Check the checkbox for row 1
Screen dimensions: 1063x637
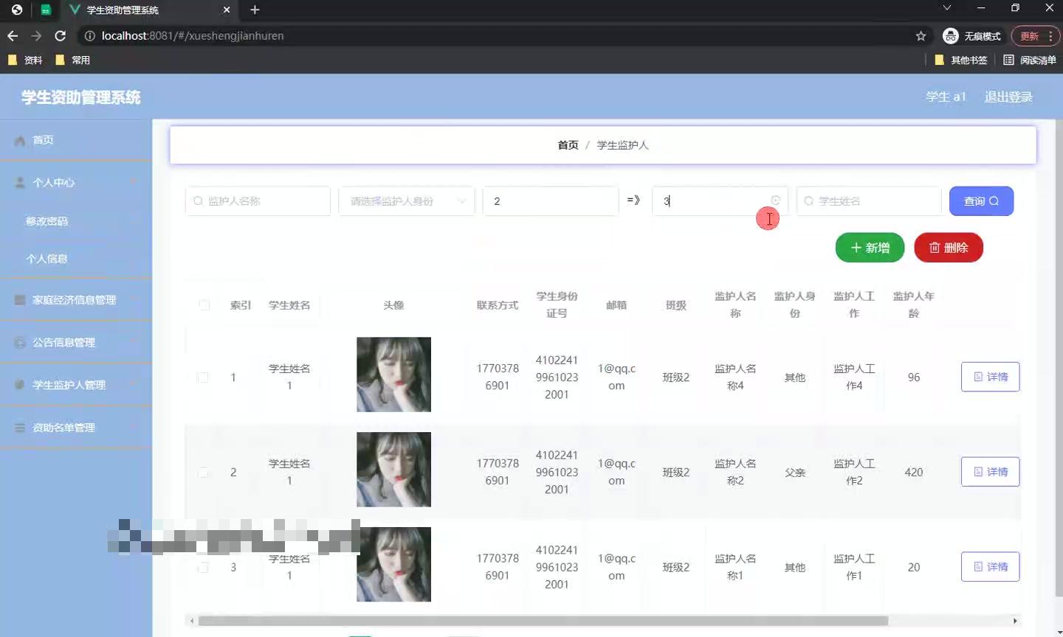(x=204, y=377)
